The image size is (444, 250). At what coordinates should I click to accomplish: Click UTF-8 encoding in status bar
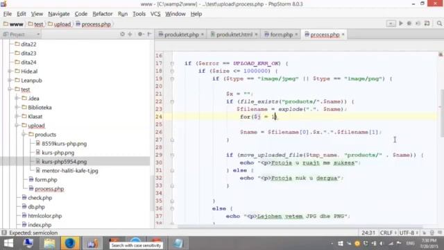pyautogui.click(x=409, y=233)
